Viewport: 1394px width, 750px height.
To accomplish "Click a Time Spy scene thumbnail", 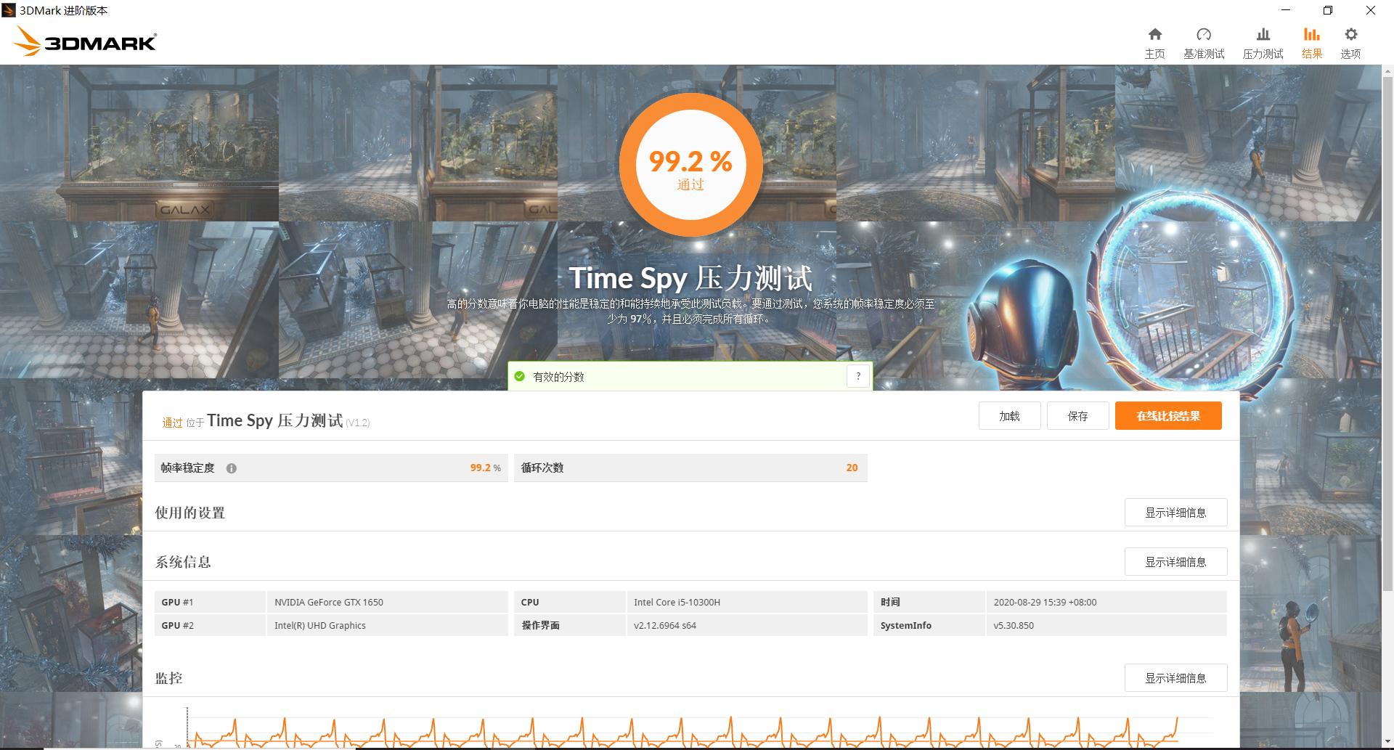I will point(138,143).
